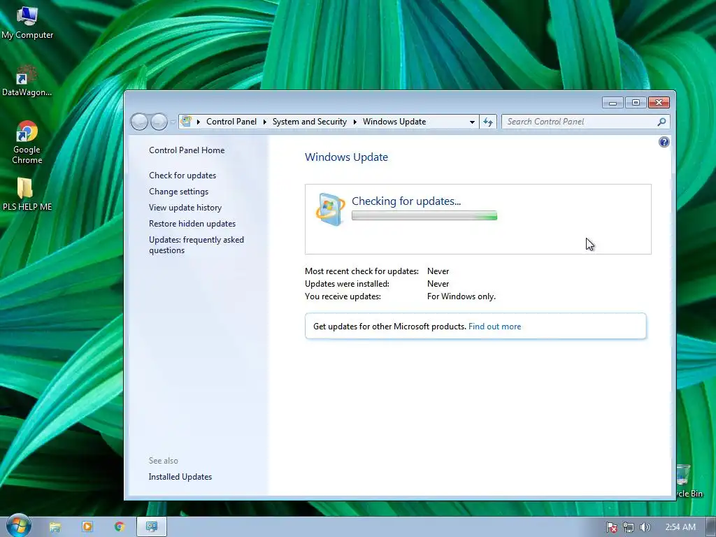Screen dimensions: 716x537
Task: Expand arrow after Control Panel breadcrumb
Action: point(264,122)
